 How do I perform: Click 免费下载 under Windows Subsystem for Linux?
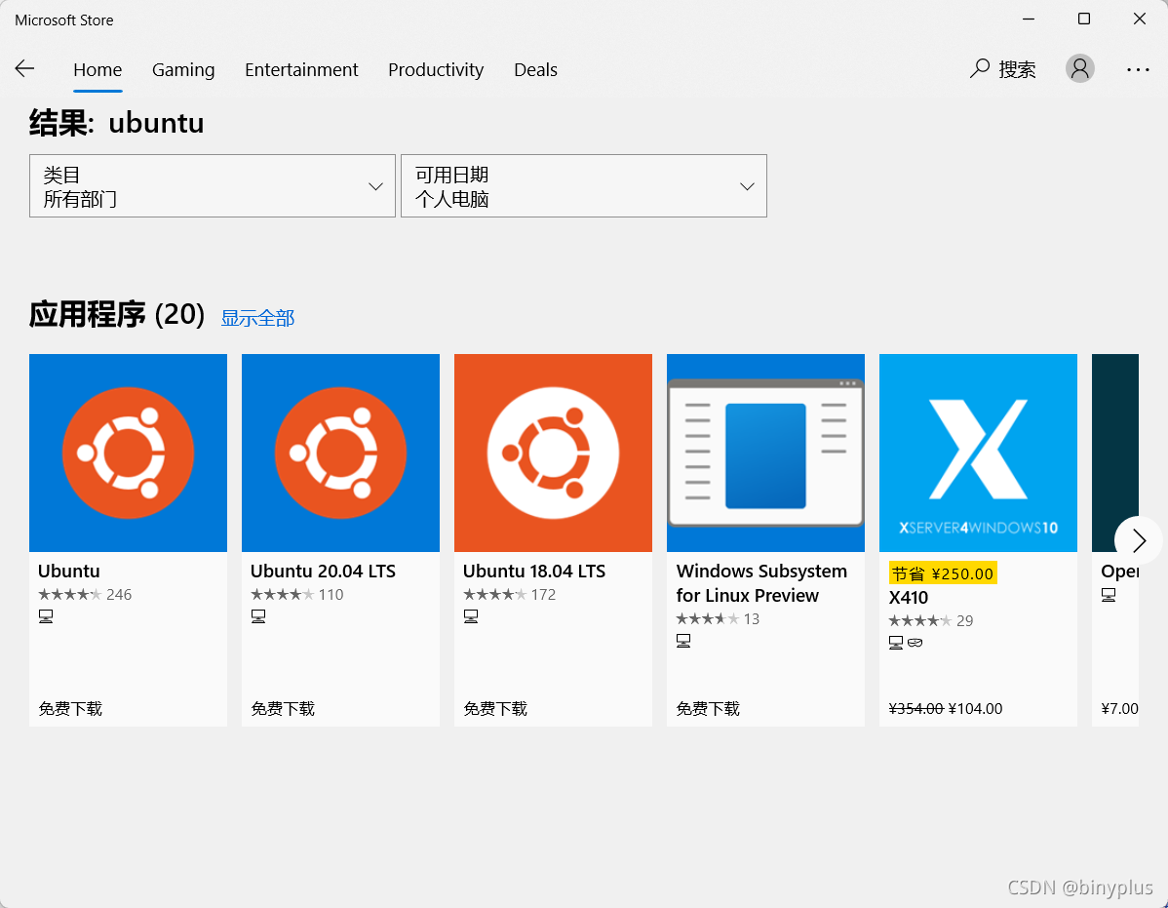click(x=708, y=708)
